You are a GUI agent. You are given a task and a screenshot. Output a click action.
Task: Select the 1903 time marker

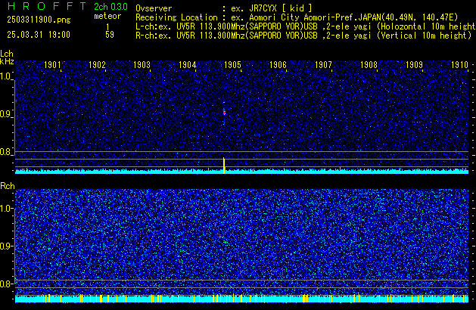click(142, 65)
